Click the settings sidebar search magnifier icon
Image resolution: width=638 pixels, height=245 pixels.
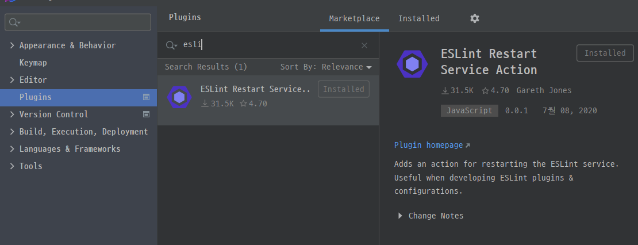point(14,22)
